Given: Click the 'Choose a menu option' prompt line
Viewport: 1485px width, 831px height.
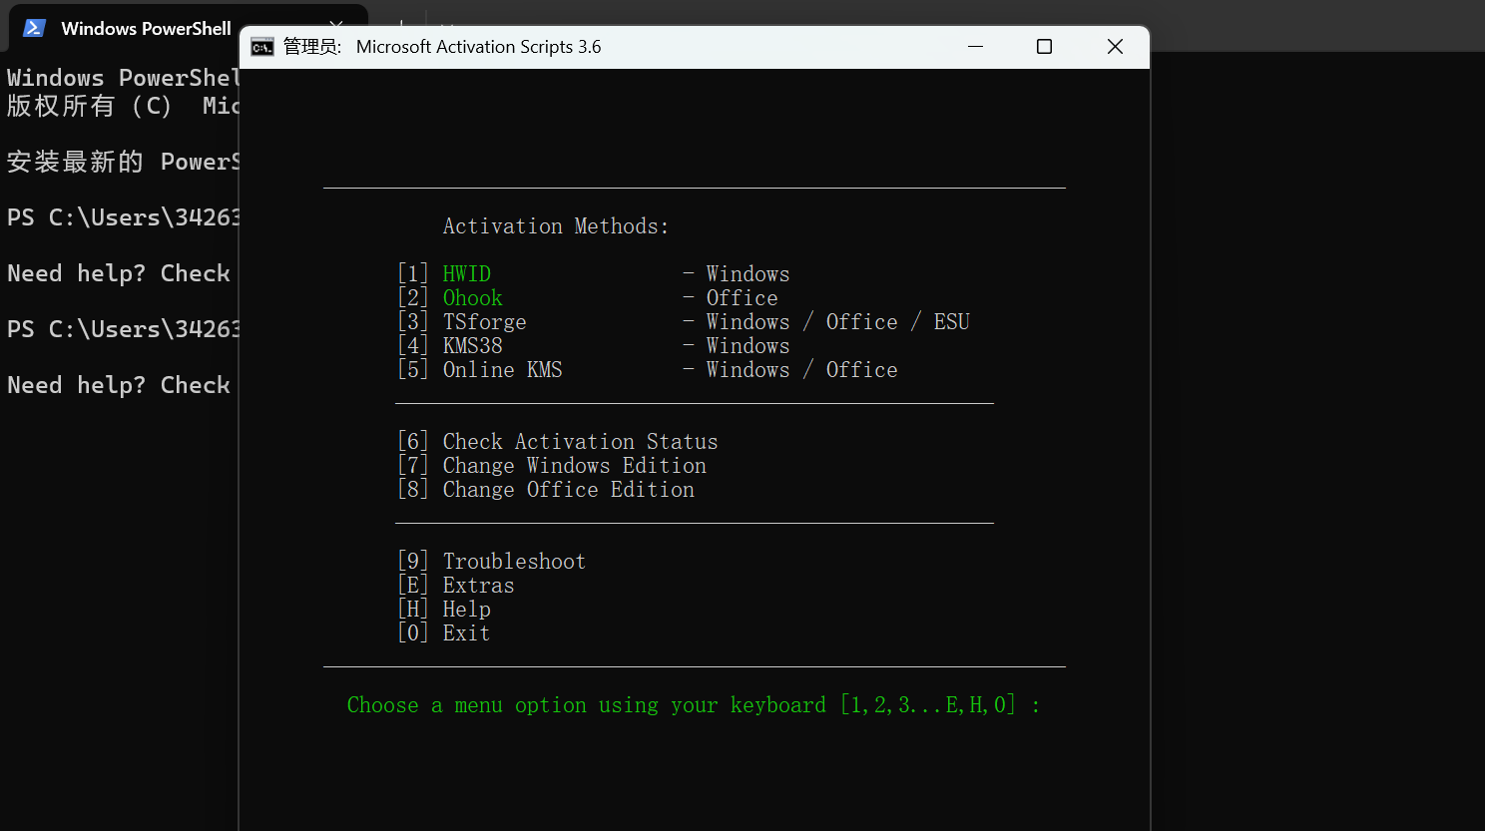Looking at the screenshot, I should (x=694, y=704).
